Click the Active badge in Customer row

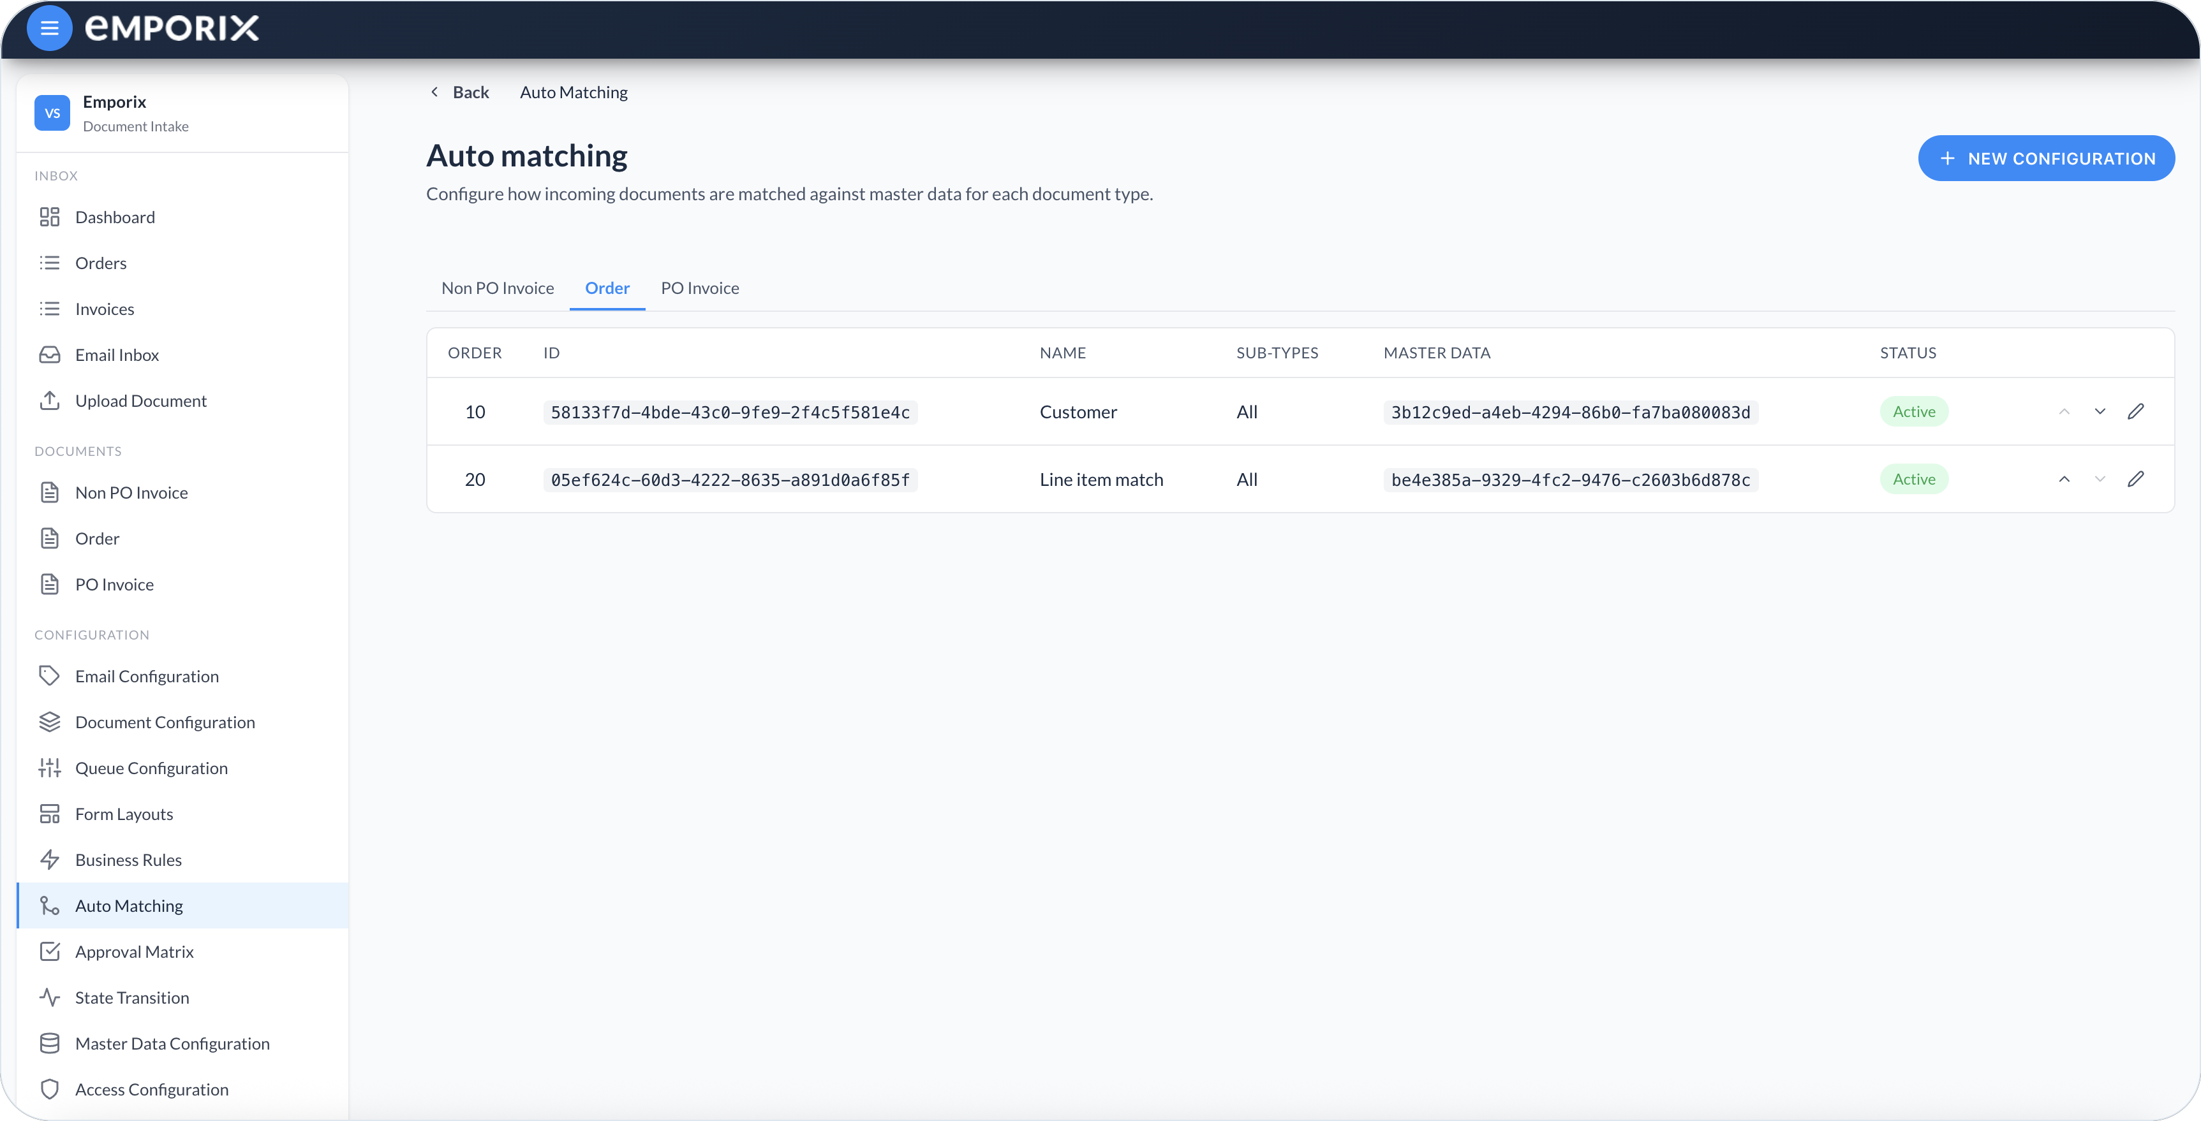[1914, 411]
